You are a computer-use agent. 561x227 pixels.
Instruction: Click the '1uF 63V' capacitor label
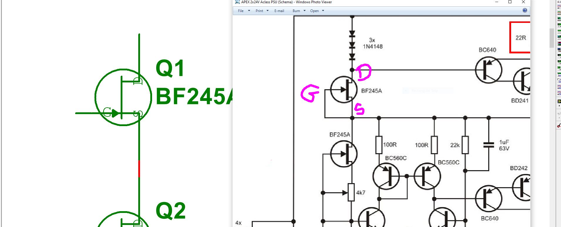pos(504,145)
